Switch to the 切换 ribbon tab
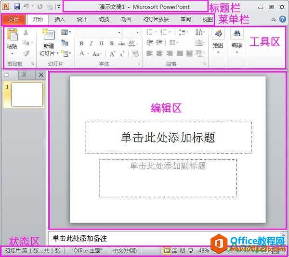This screenshot has width=289, height=257. point(104,19)
